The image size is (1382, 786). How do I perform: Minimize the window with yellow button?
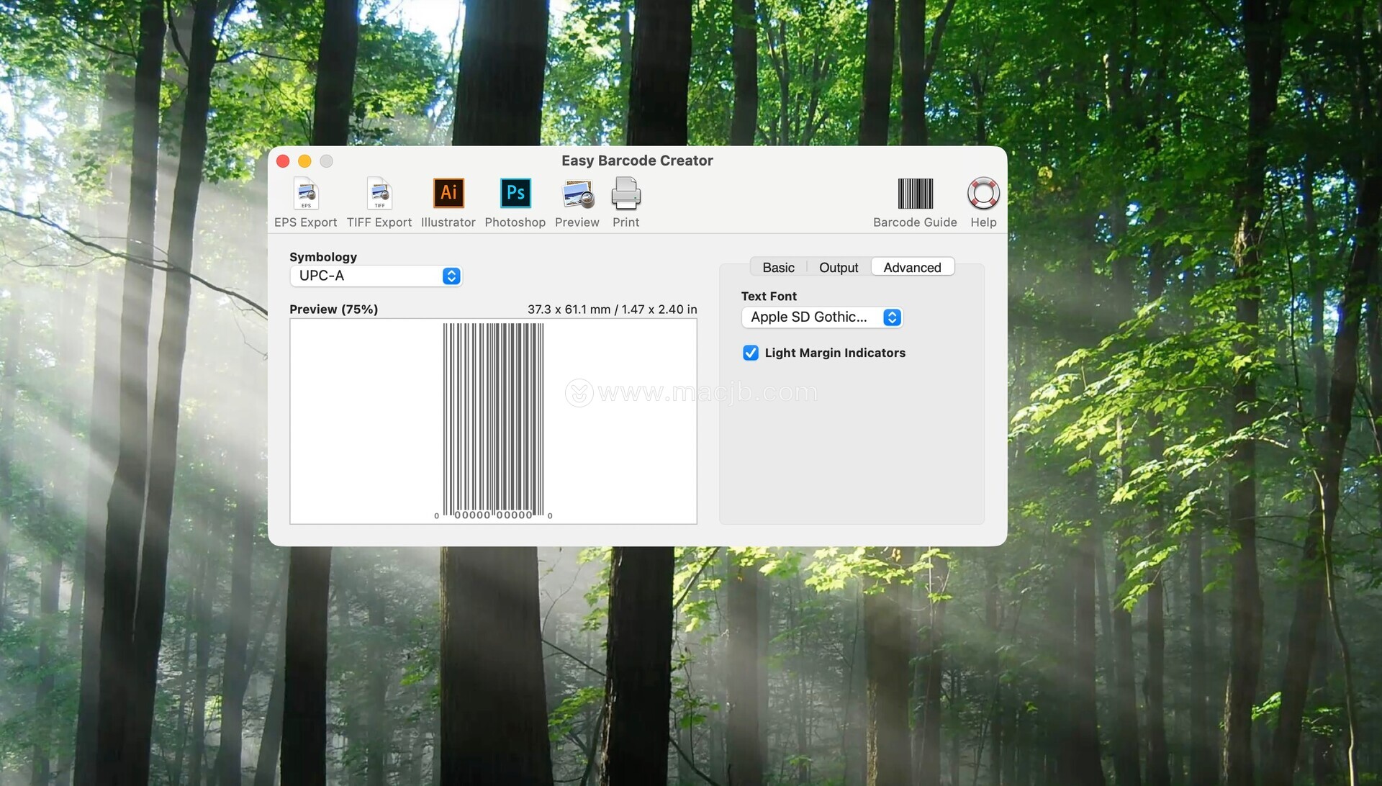(x=304, y=161)
